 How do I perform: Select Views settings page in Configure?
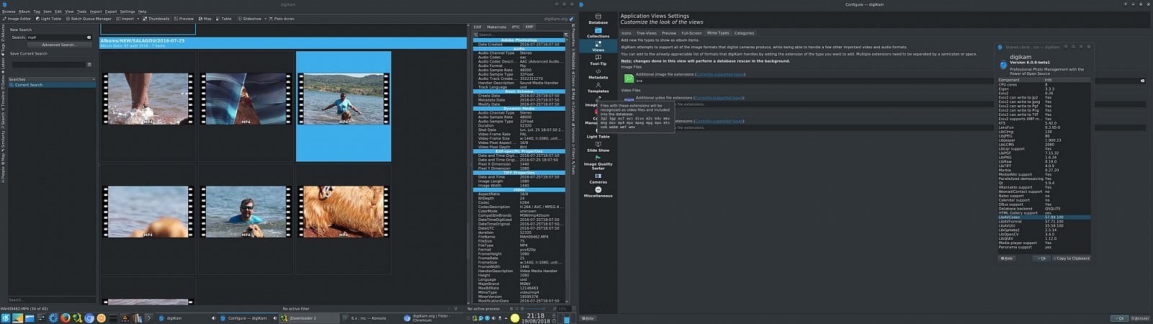click(x=598, y=46)
